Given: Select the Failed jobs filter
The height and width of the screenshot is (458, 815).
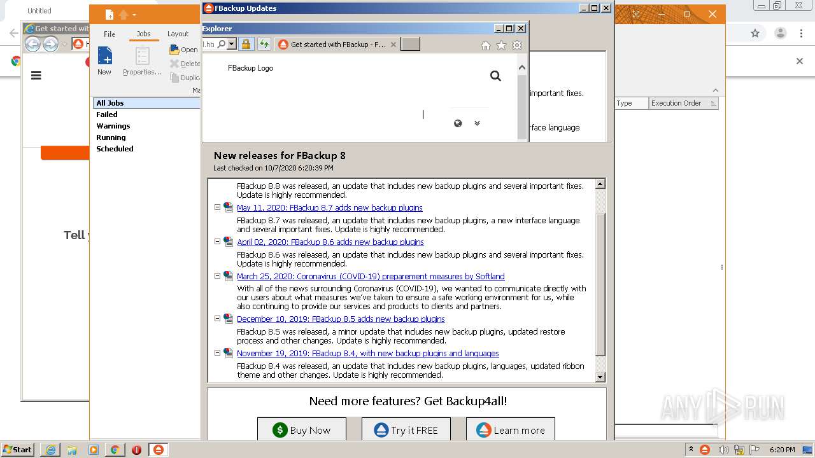Looking at the screenshot, I should 107,114.
